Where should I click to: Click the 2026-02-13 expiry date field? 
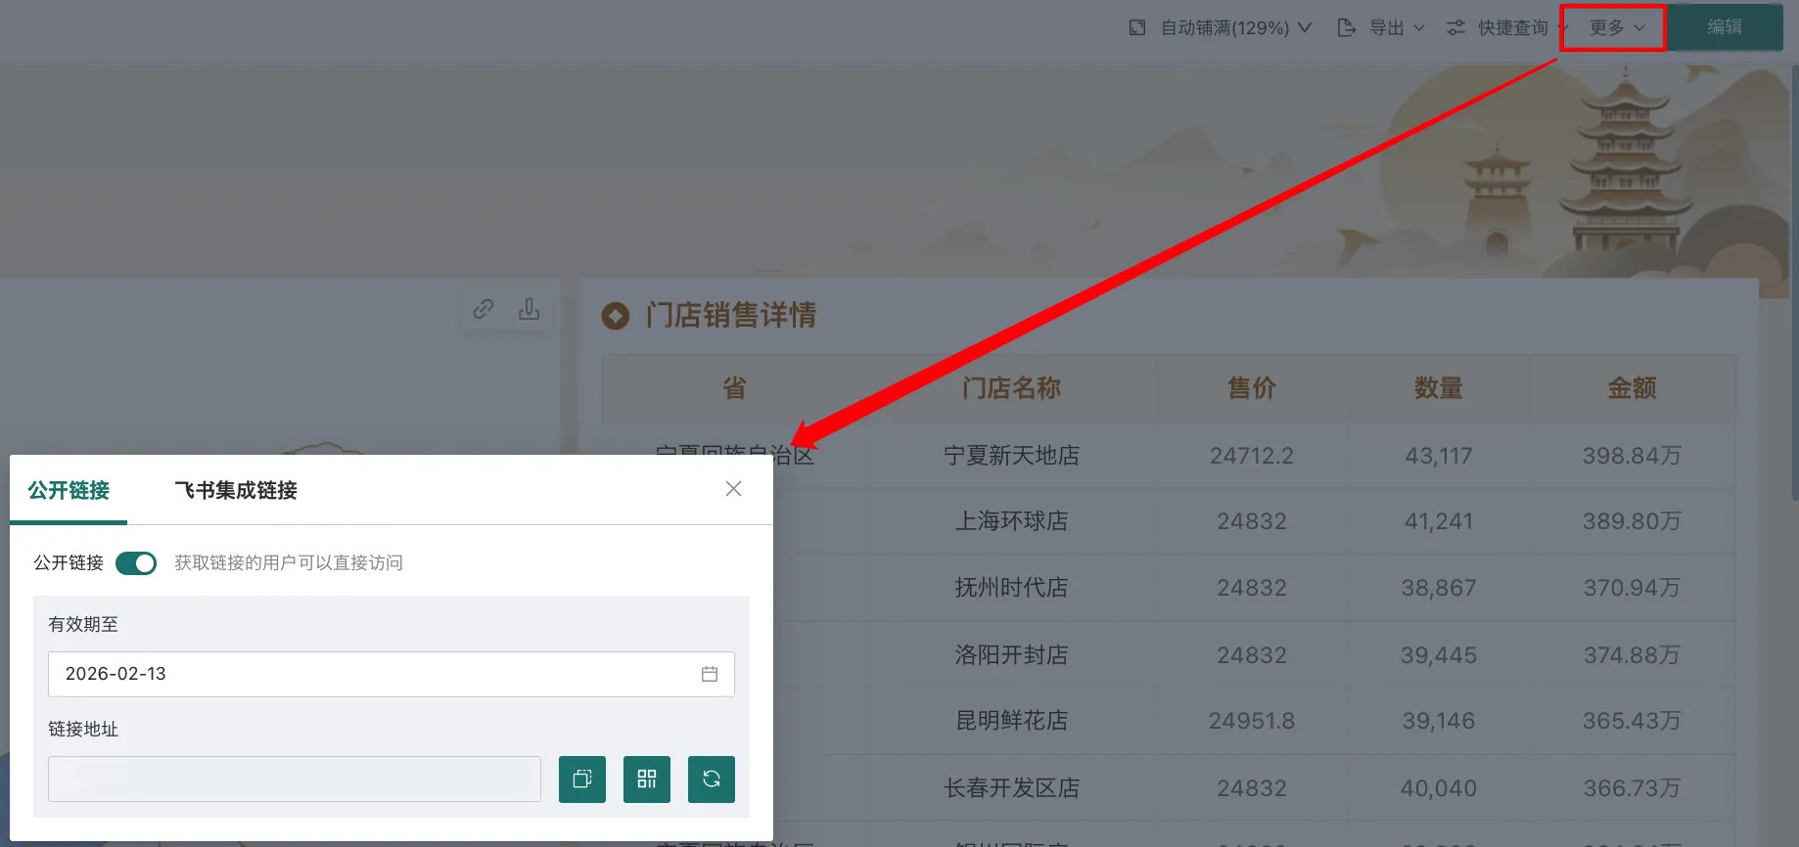pos(372,674)
